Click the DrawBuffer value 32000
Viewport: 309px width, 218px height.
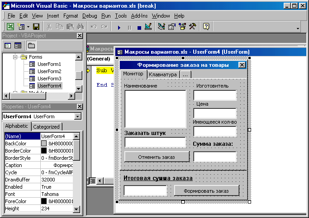(x=48, y=180)
